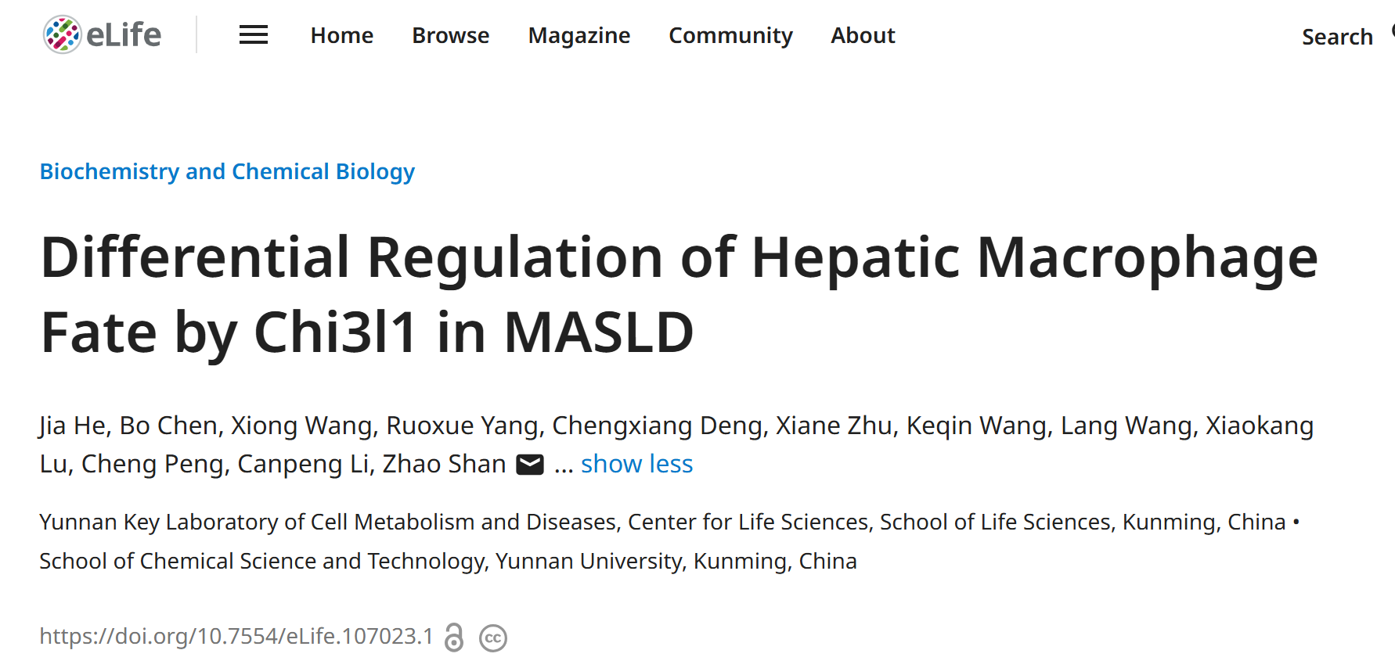Screen dimensions: 1395x668
Task: Collapse author list with show less
Action: click(x=636, y=465)
